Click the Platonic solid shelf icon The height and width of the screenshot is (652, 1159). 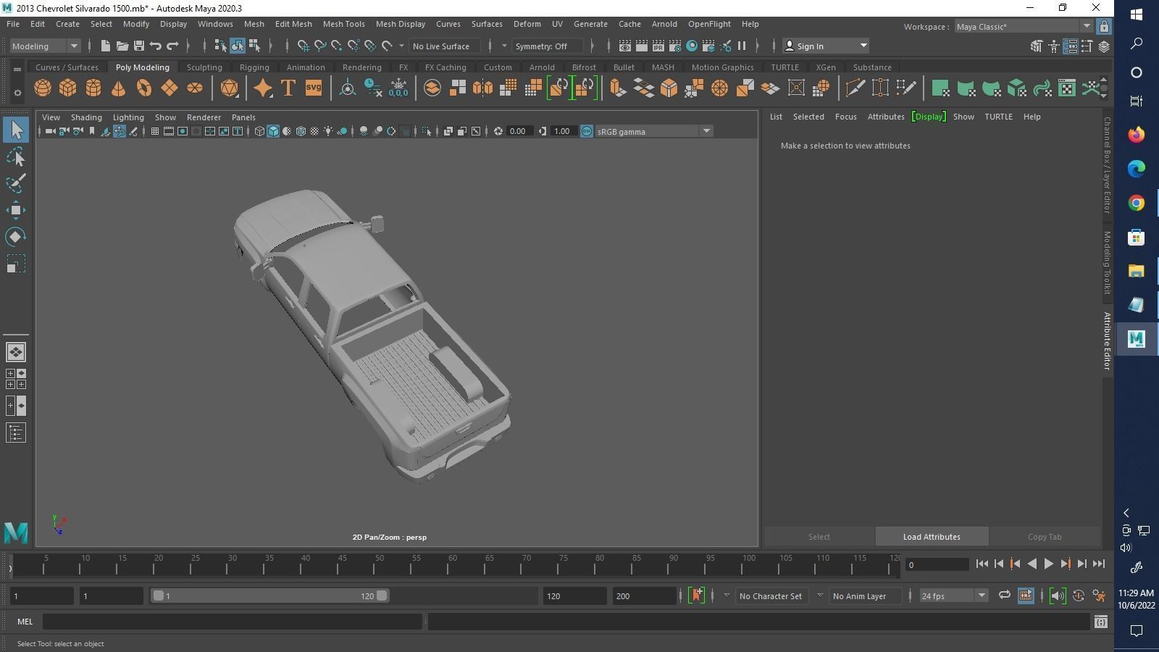[x=229, y=88]
